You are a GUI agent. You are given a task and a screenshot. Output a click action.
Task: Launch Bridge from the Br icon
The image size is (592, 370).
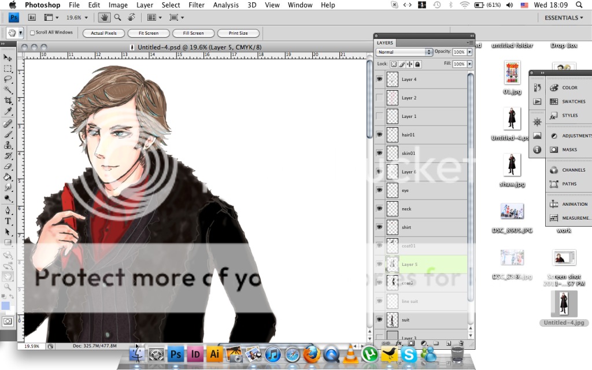32,17
